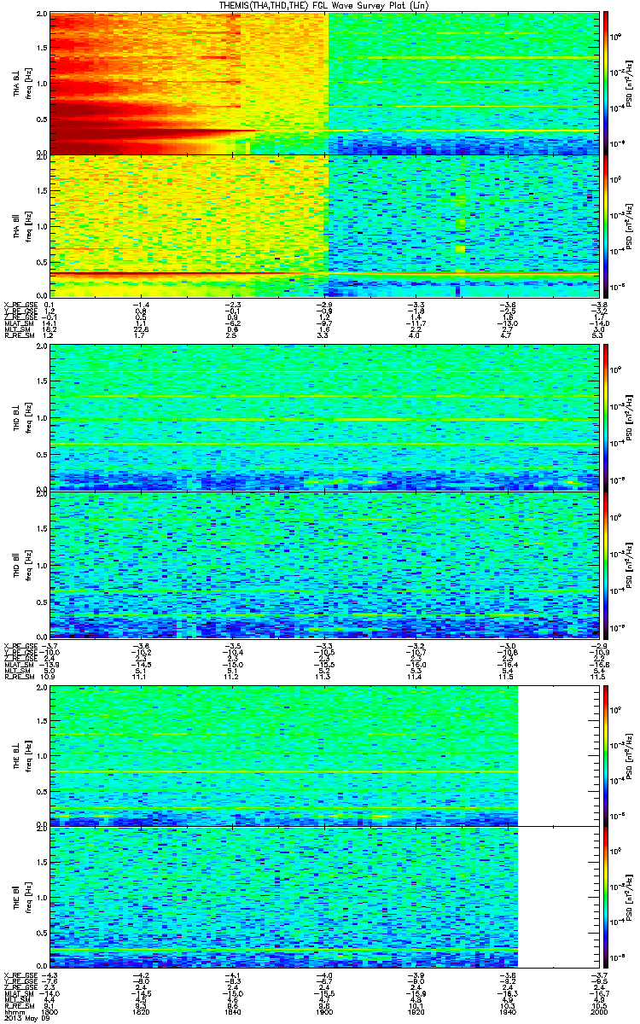Click X_RE_GSE row label under THD panels
The height and width of the screenshot is (1024, 640).
point(19,645)
